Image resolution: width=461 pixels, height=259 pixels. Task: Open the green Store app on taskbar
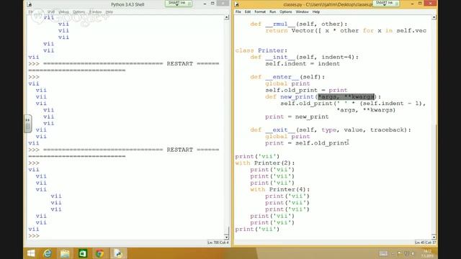click(x=83, y=253)
